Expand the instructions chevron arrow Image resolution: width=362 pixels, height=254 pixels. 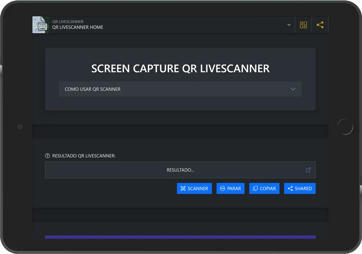[x=293, y=89]
